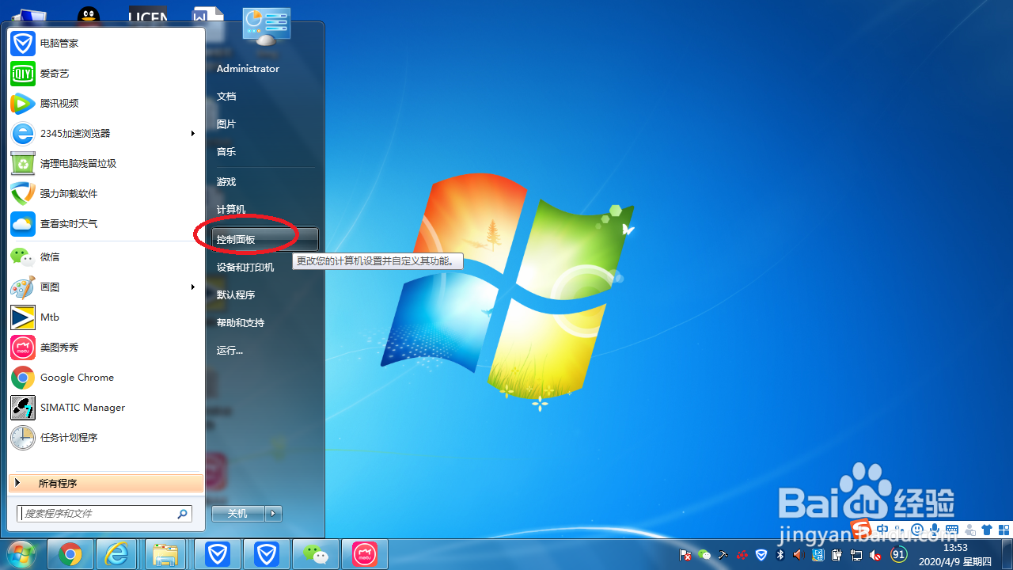The image size is (1013, 570).
Task: Toggle punctuation mode on IME bar
Action: click(x=899, y=530)
